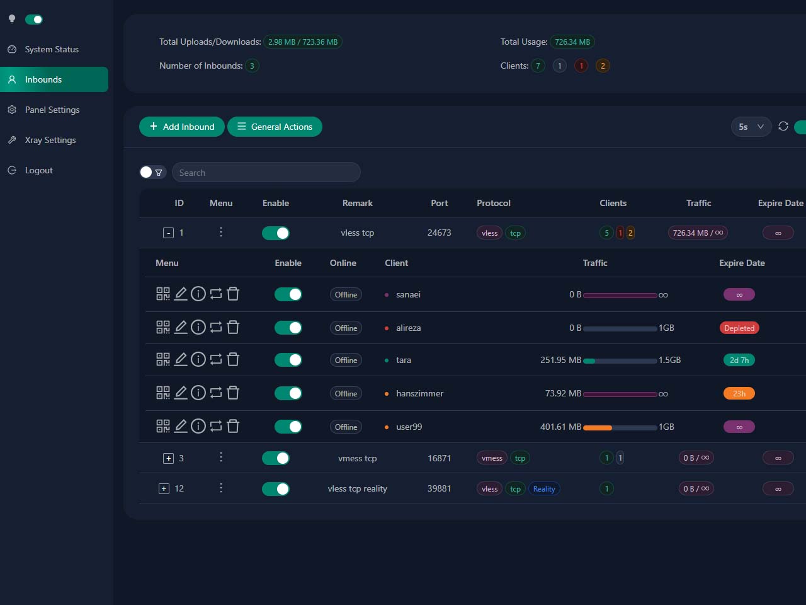
Task: Click the Depleted tag for alireza
Action: 739,328
